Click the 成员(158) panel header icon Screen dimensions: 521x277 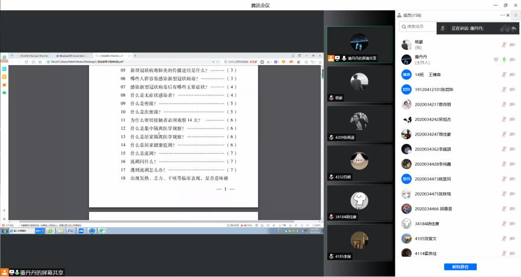(x=399, y=15)
